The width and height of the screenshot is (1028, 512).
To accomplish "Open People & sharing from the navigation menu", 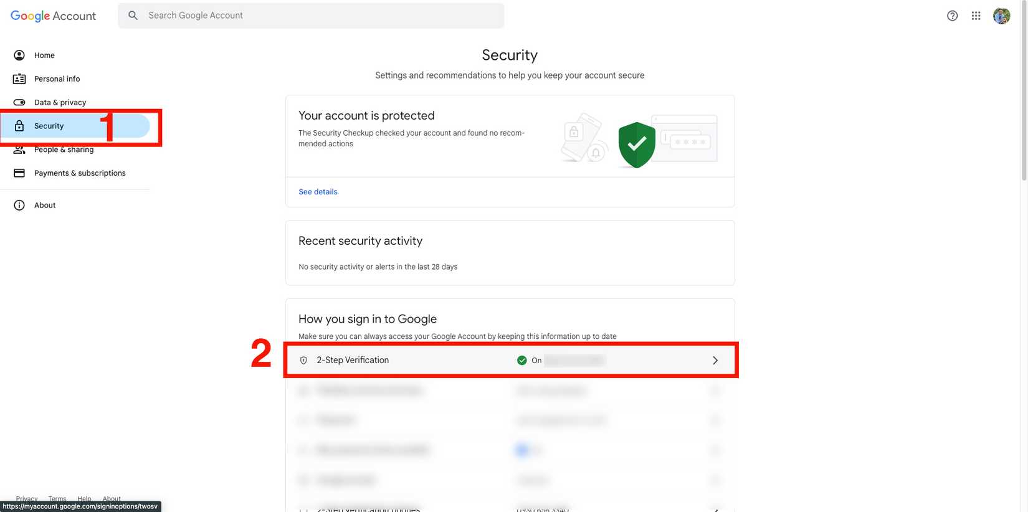I will click(x=64, y=149).
